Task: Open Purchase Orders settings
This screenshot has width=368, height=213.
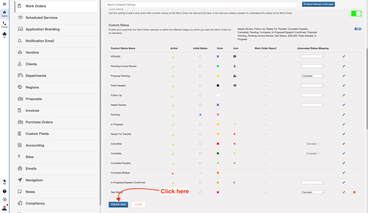Action: click(56, 122)
